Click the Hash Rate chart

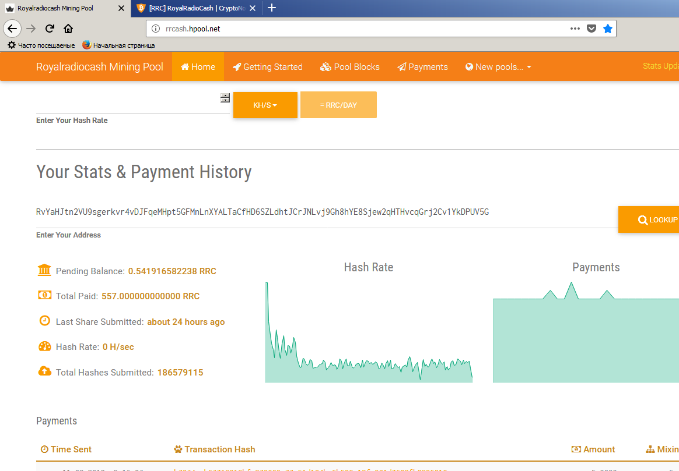369,332
